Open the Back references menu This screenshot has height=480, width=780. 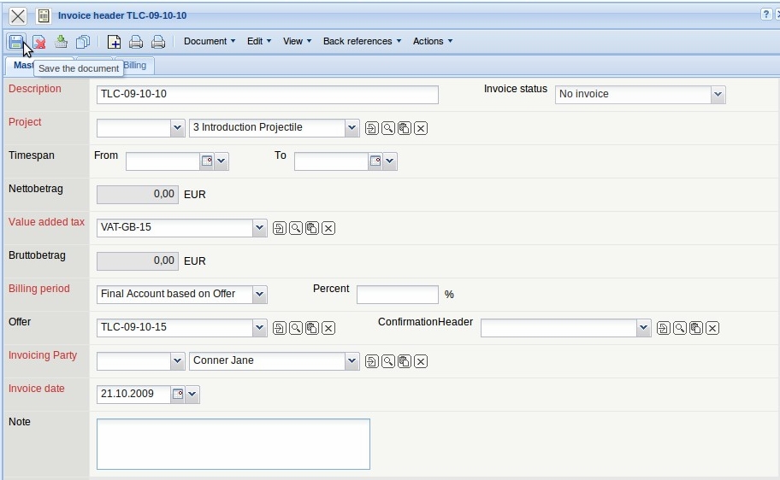[362, 41]
